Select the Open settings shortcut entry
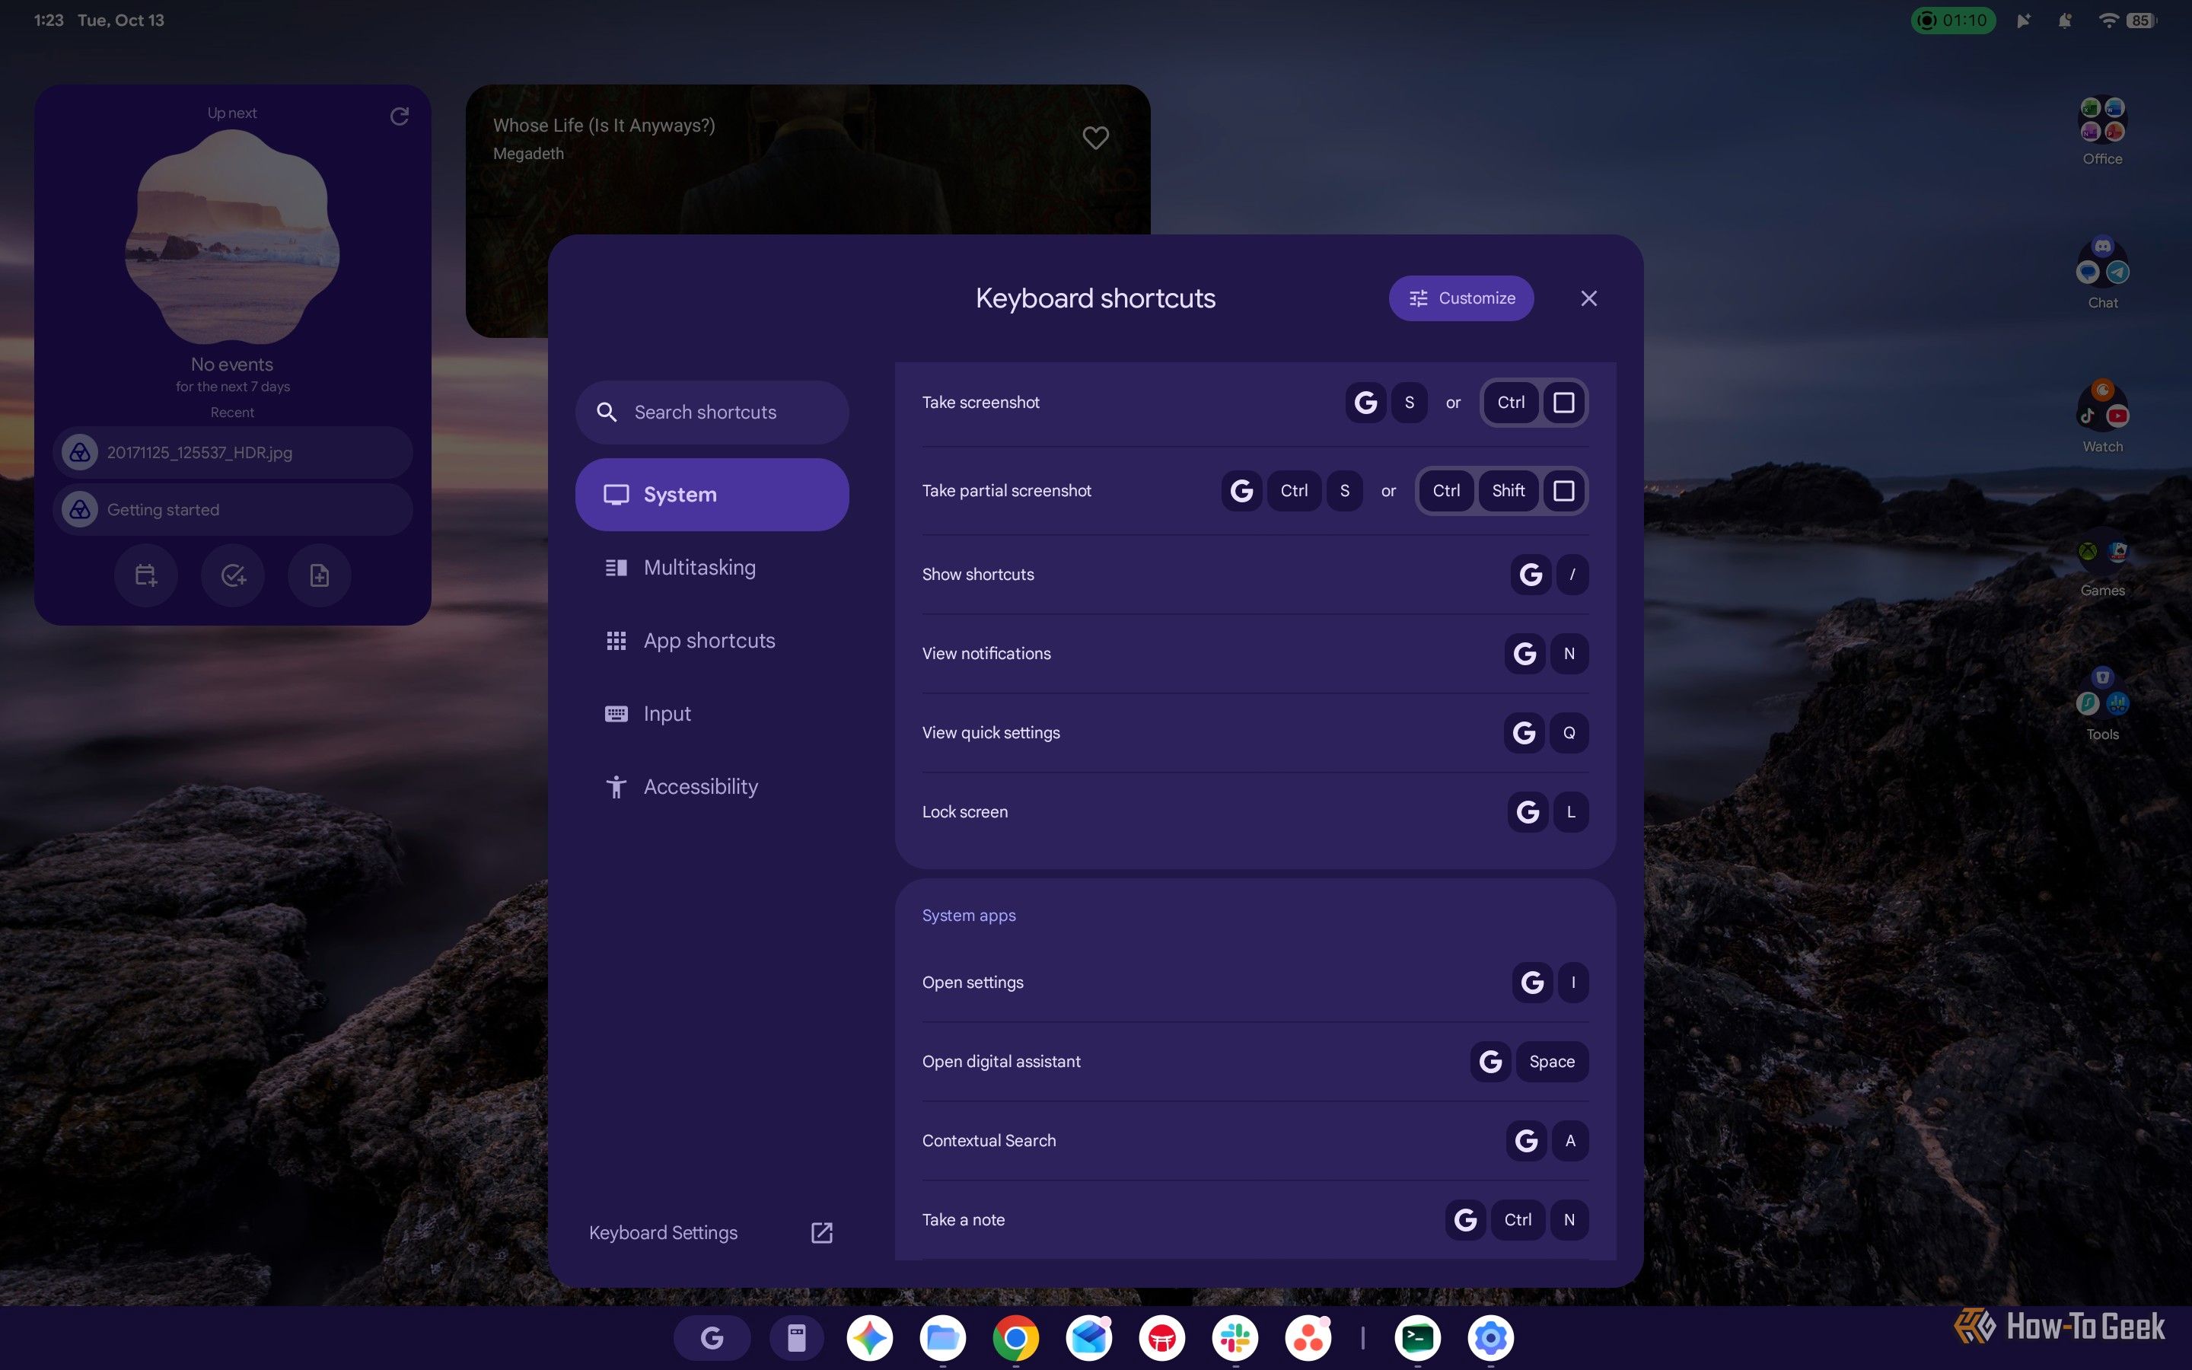This screenshot has width=2192, height=1370. point(1254,982)
